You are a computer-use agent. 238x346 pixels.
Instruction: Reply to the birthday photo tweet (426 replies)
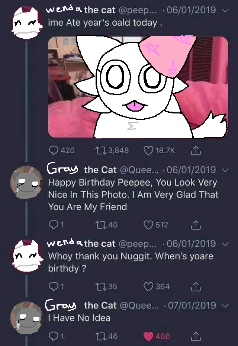tap(54, 150)
